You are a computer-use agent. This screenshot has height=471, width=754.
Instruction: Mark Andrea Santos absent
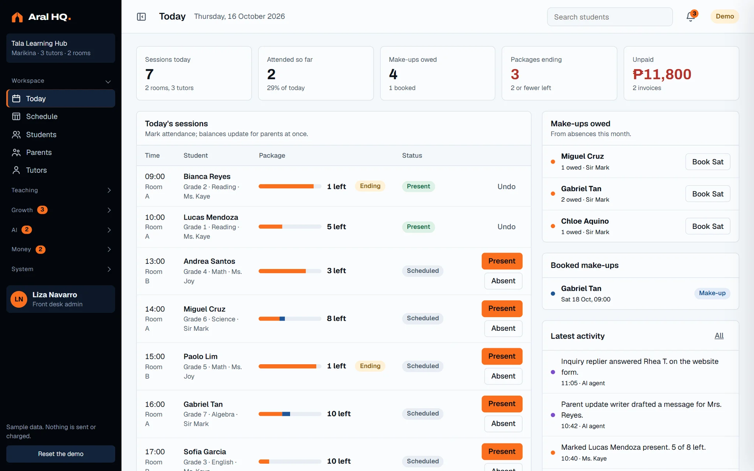click(503, 281)
